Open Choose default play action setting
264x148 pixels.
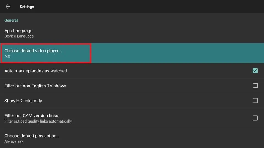tap(32, 136)
